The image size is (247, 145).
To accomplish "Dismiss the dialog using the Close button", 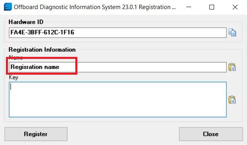I will point(211,134).
